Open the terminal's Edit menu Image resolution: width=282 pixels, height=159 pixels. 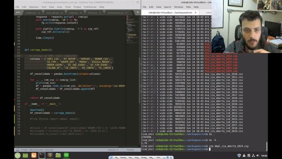pyautogui.click(x=151, y=7)
